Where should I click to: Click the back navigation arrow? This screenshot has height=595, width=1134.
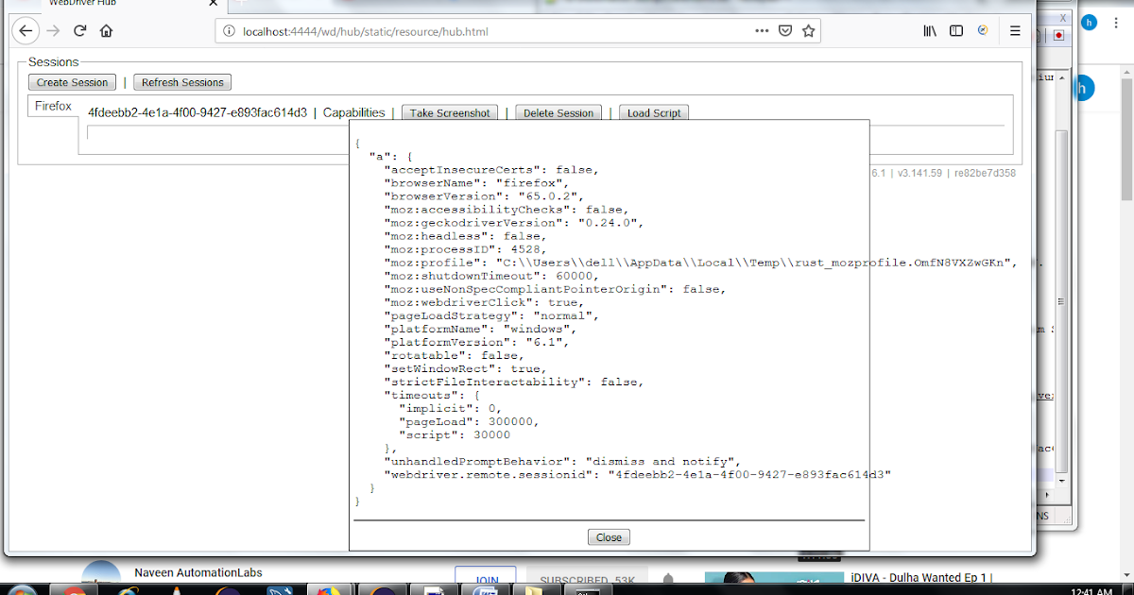click(x=26, y=30)
